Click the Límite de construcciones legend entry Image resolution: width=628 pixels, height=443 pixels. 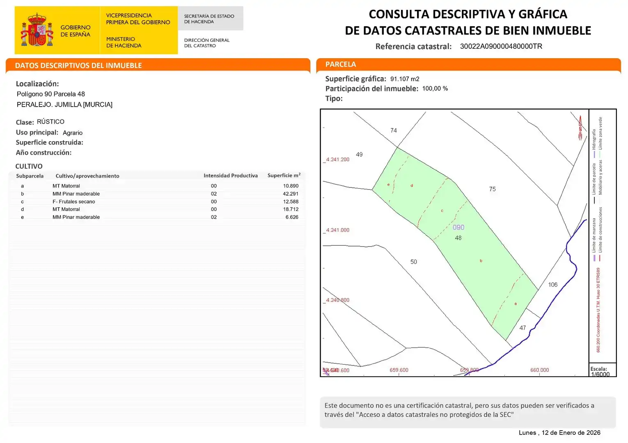[600, 234]
